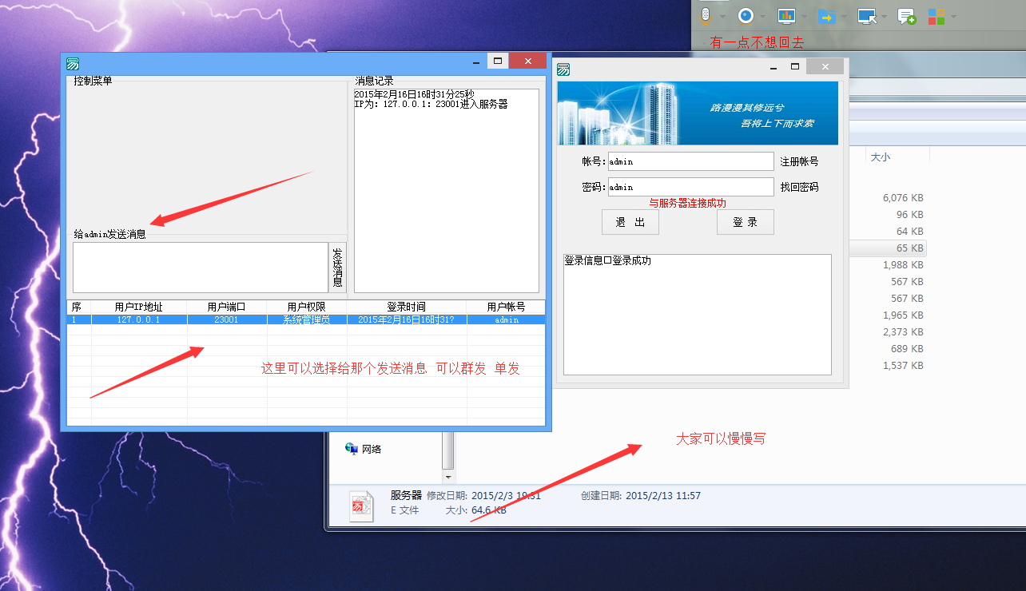Click the 退出 exit button

tap(630, 222)
